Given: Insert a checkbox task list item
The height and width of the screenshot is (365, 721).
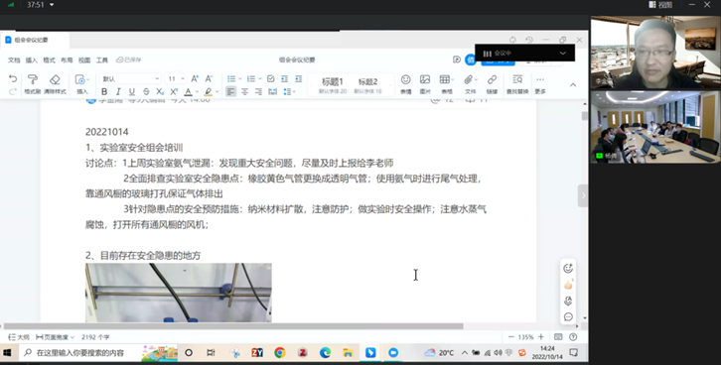Looking at the screenshot, I should 271,79.
